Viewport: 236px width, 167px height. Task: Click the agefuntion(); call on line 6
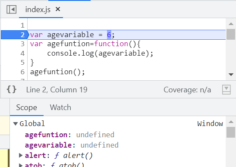(57, 72)
